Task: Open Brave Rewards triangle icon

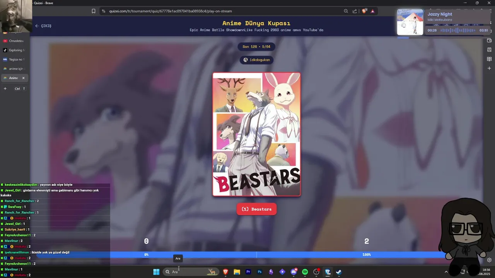Action: 372,11
